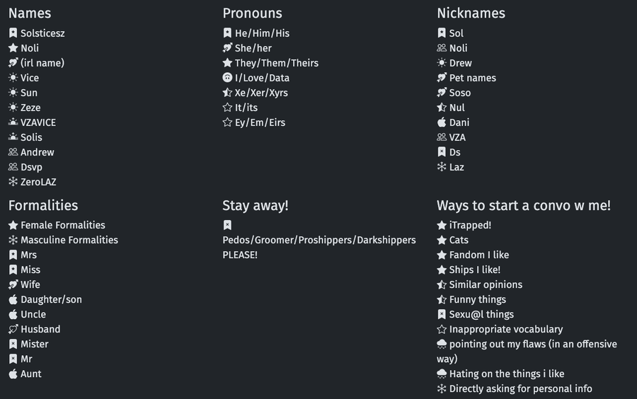637x399 pixels.
Task: Click the star icon next to Noli name
Action: [x=13, y=48]
